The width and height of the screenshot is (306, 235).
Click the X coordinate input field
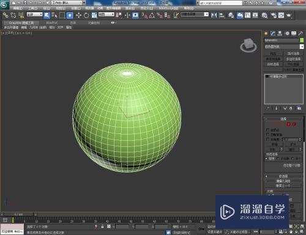(122, 226)
